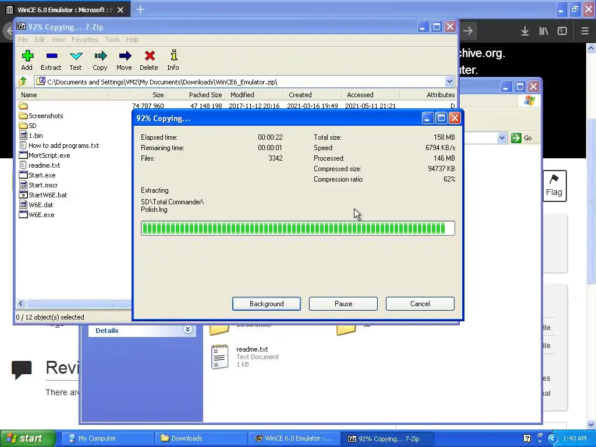The width and height of the screenshot is (596, 447).
Task: Open the Tools menu in 7-Zip
Action: click(x=112, y=40)
